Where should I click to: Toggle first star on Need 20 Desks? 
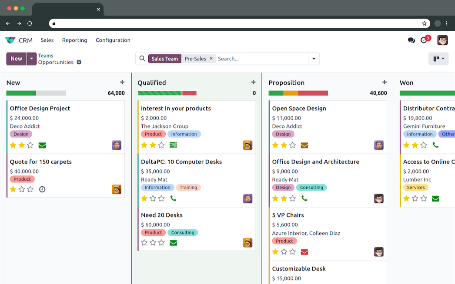144,243
